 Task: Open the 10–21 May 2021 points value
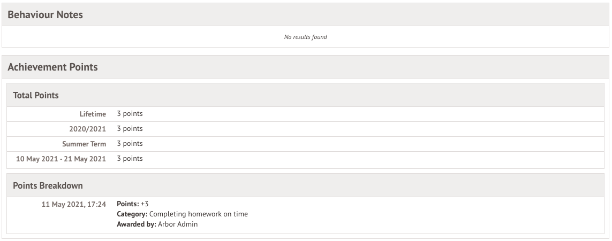point(130,159)
